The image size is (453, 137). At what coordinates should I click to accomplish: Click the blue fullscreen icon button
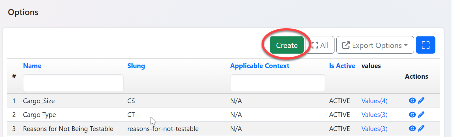pyautogui.click(x=425, y=45)
